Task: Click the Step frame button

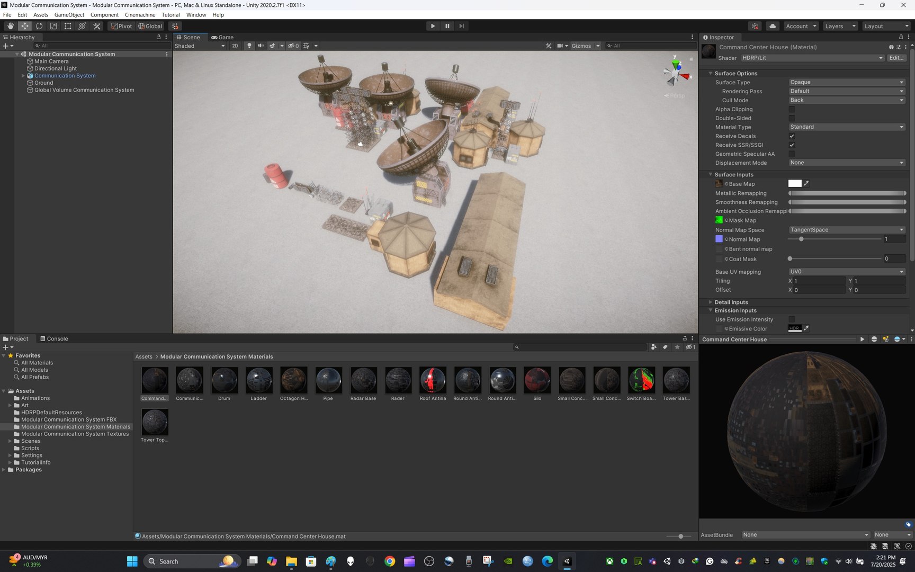Action: [x=462, y=26]
